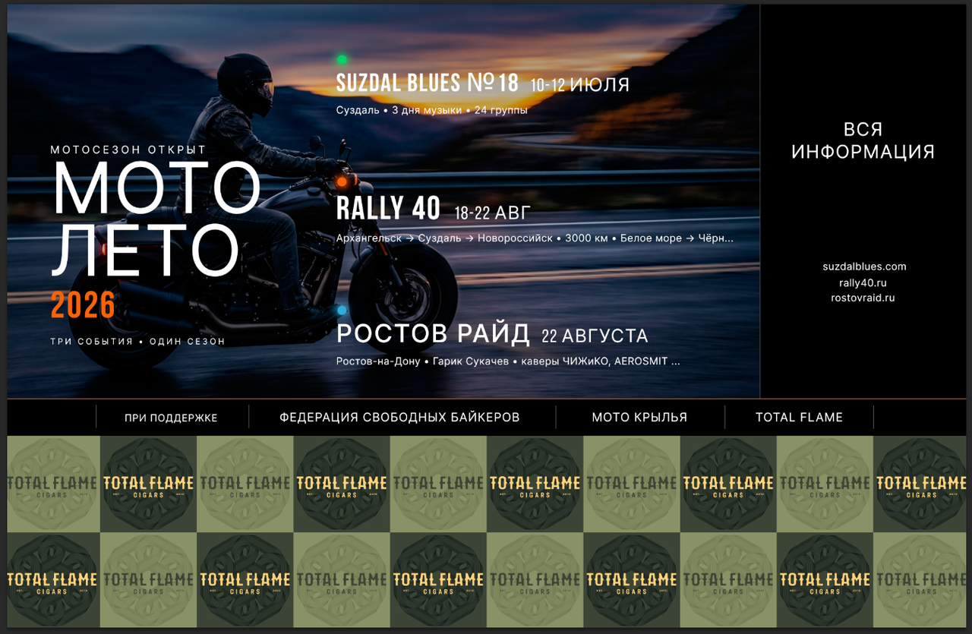Click the large ЛЕТО title word
Image resolution: width=972 pixels, height=634 pixels.
[x=146, y=251]
